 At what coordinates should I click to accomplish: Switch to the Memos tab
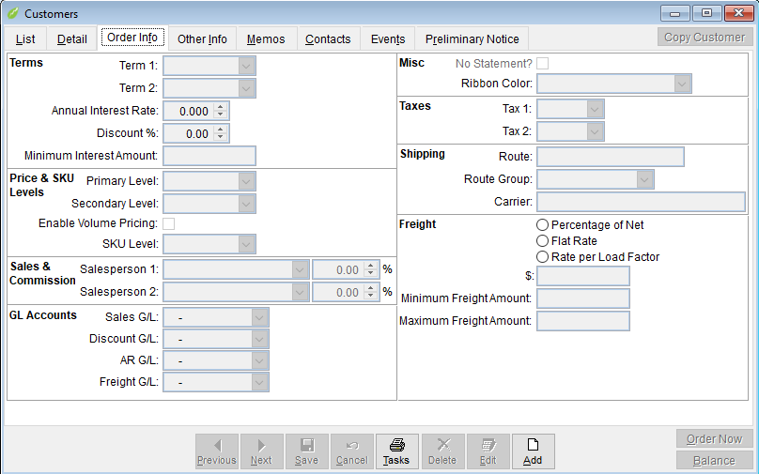pos(267,39)
